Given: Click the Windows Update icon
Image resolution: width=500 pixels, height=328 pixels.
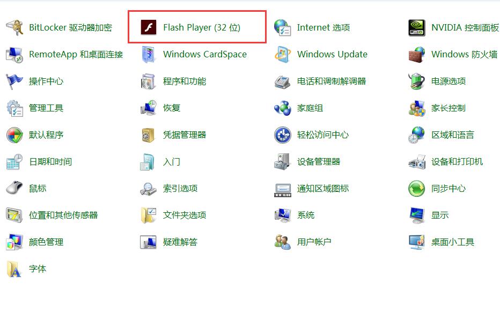Looking at the screenshot, I should point(283,55).
